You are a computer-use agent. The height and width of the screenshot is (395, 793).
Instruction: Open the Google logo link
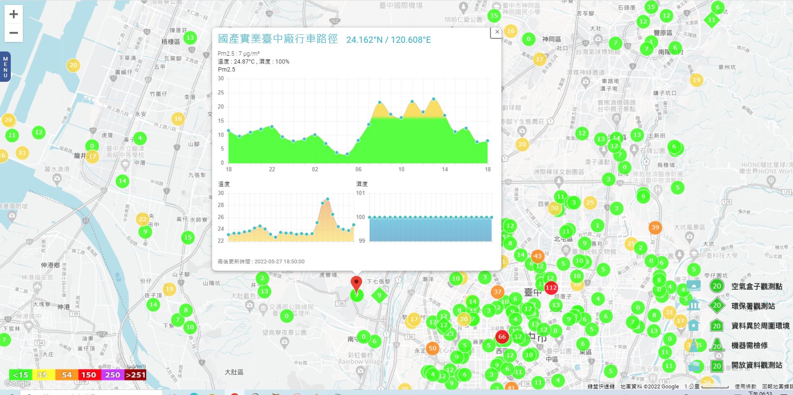17,384
